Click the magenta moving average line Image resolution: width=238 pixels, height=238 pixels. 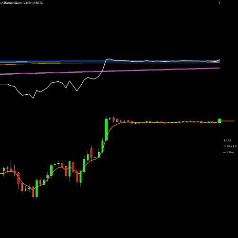coord(110,71)
